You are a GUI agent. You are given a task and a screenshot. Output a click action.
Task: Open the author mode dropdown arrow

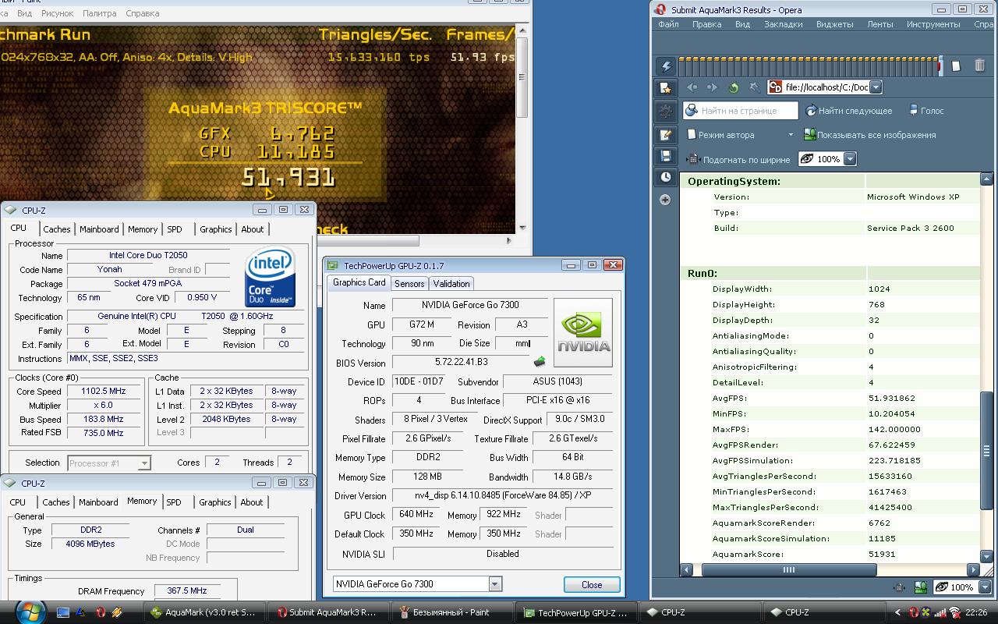tap(791, 135)
